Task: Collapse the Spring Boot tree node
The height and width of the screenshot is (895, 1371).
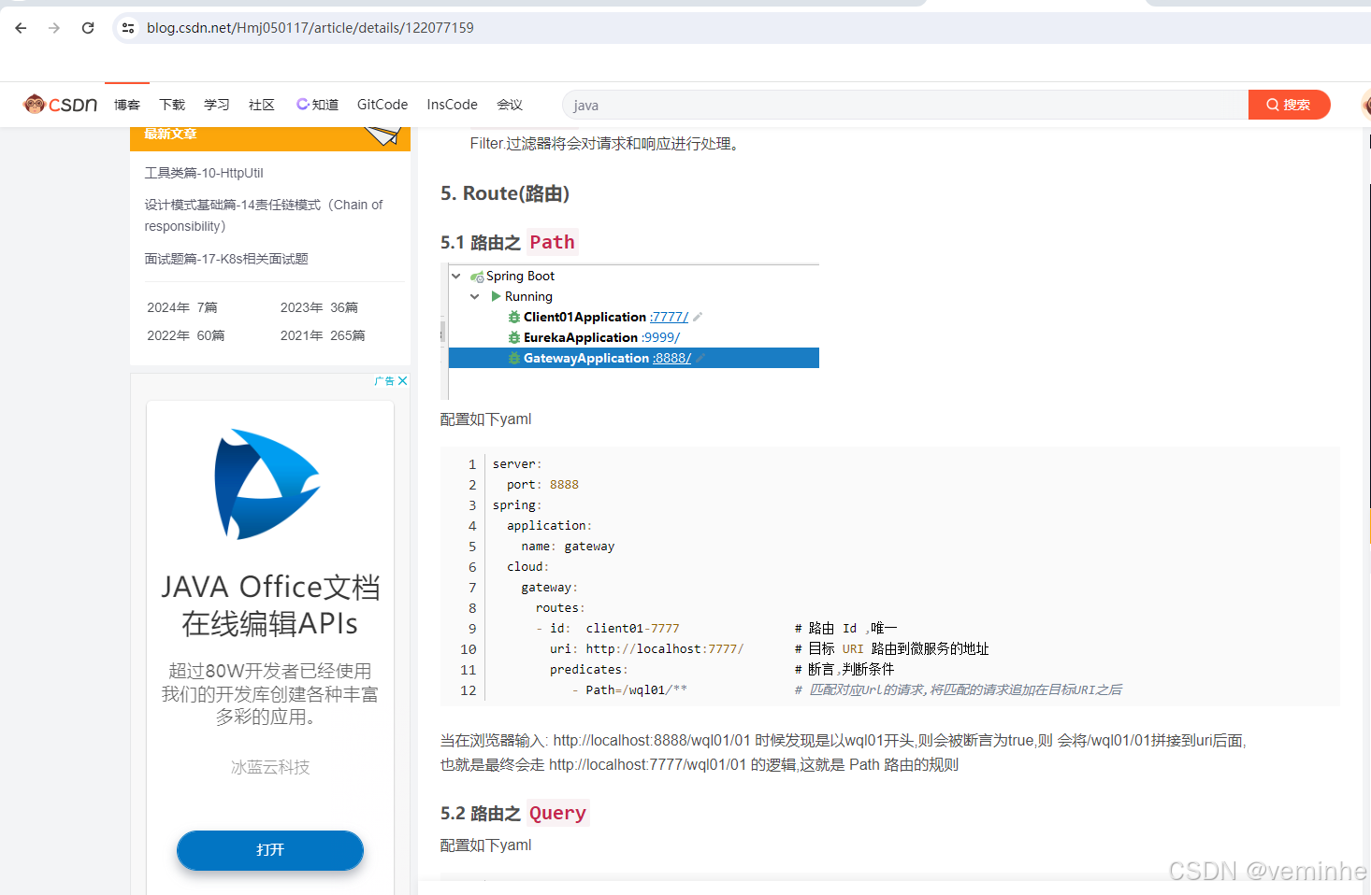Action: (456, 276)
